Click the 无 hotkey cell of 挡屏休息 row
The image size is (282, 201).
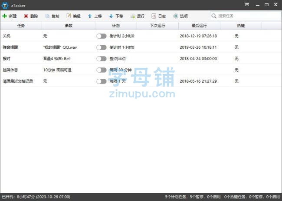(x=236, y=70)
